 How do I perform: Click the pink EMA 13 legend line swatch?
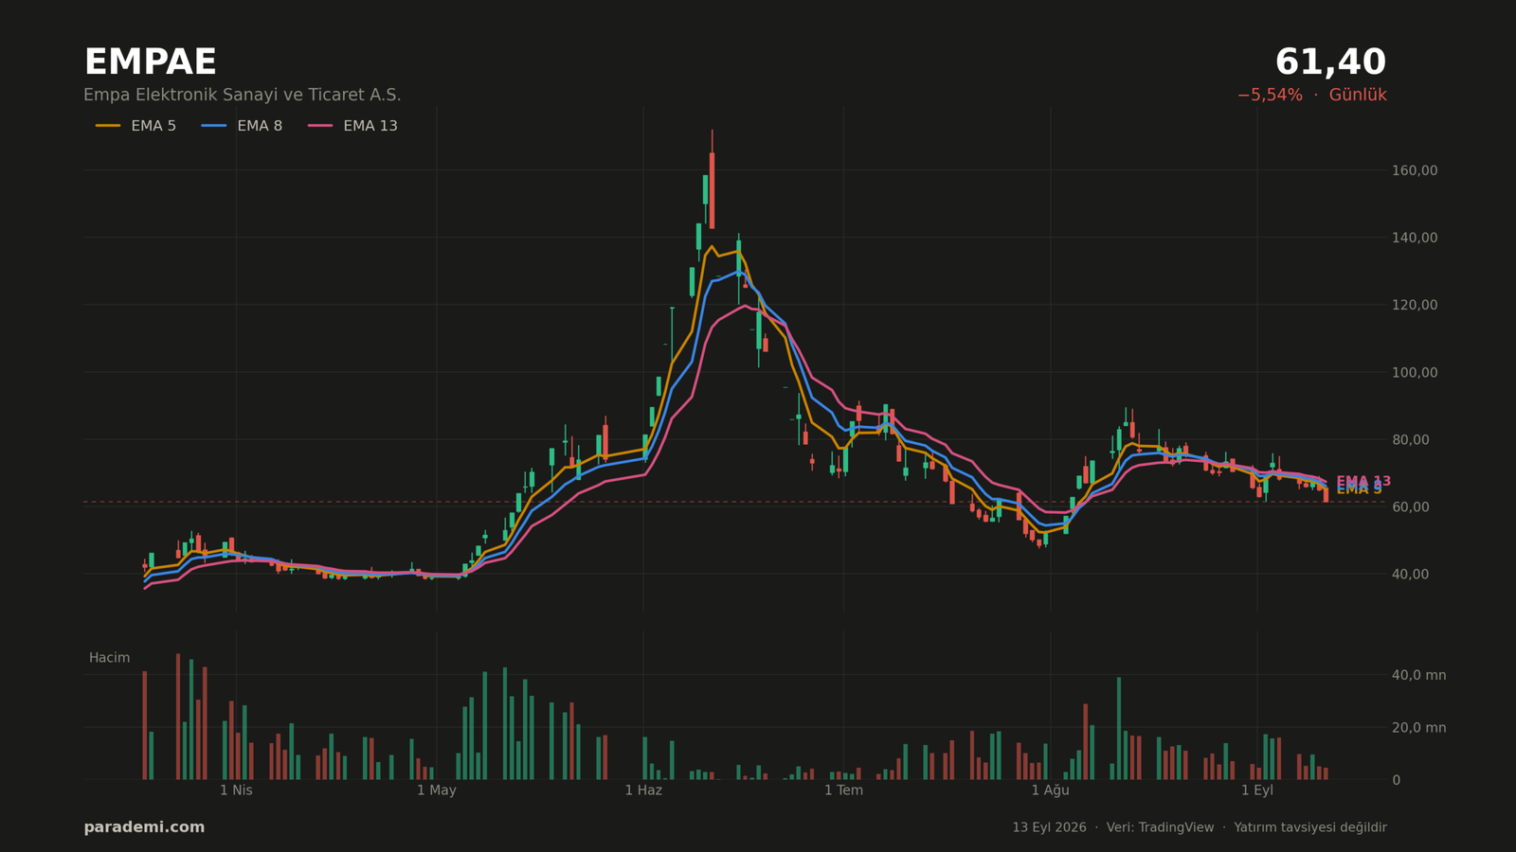320,126
